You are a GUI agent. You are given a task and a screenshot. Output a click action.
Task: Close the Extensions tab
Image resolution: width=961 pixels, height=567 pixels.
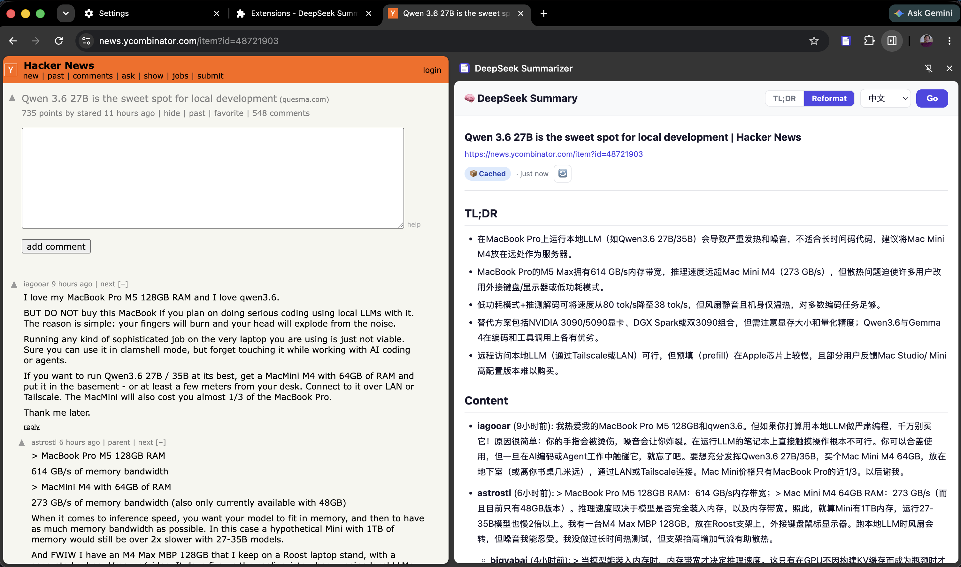click(x=369, y=13)
